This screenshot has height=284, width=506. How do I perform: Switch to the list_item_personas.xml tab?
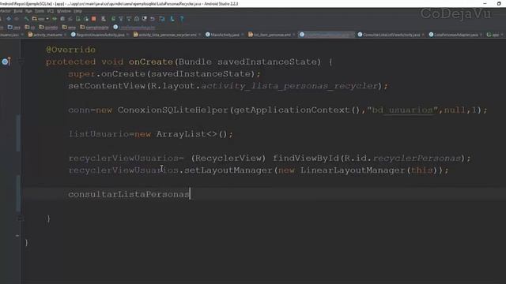[x=271, y=35]
